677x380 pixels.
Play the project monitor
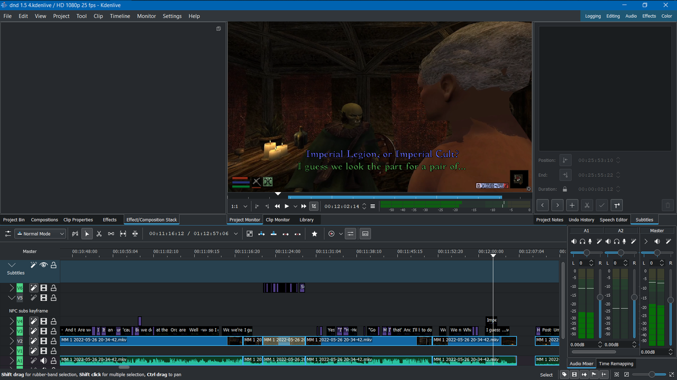tap(287, 206)
